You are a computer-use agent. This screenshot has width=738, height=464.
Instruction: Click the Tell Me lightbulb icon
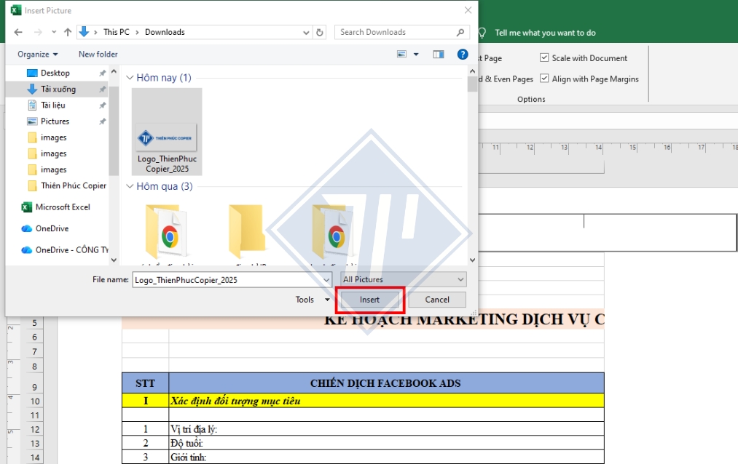pos(483,32)
